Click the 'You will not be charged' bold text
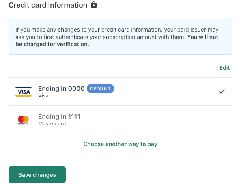Screen dimensions: 241x185 117,41
